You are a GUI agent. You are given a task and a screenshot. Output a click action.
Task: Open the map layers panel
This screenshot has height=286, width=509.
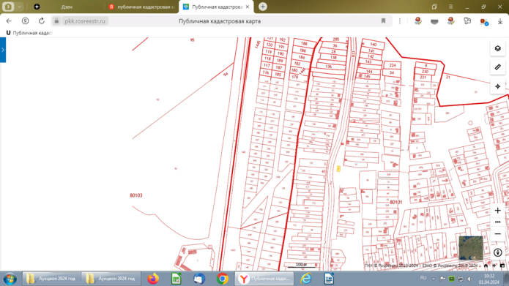[x=497, y=48]
